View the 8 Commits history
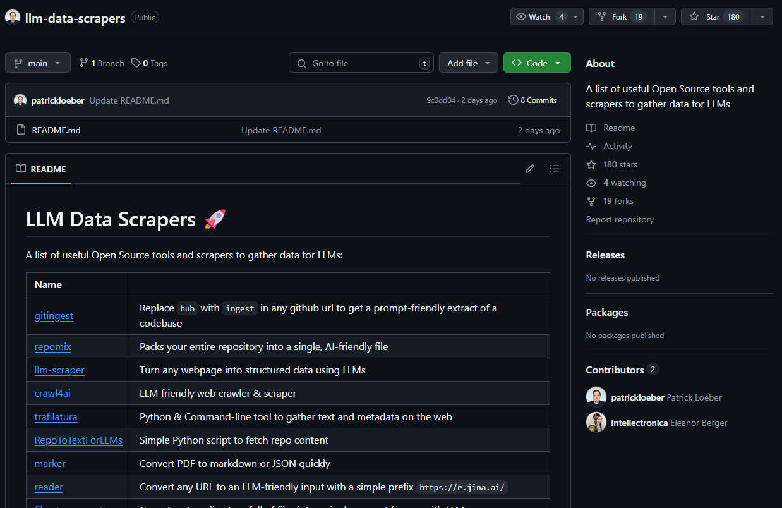The height and width of the screenshot is (508, 782). coord(533,100)
